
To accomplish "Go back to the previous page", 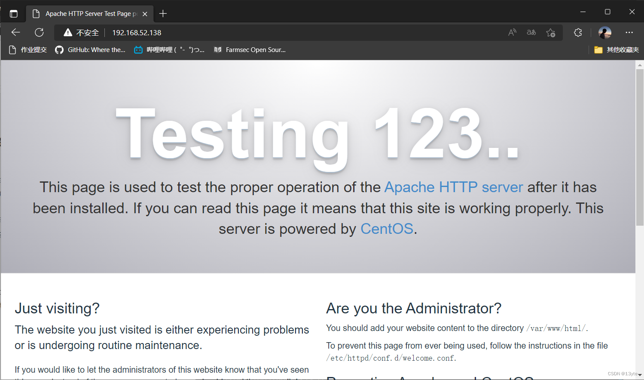I will pyautogui.click(x=16, y=32).
